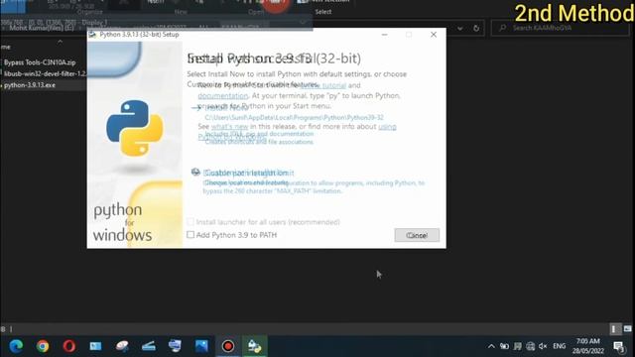Toggle Install launcher for all users checkbox

(x=190, y=222)
